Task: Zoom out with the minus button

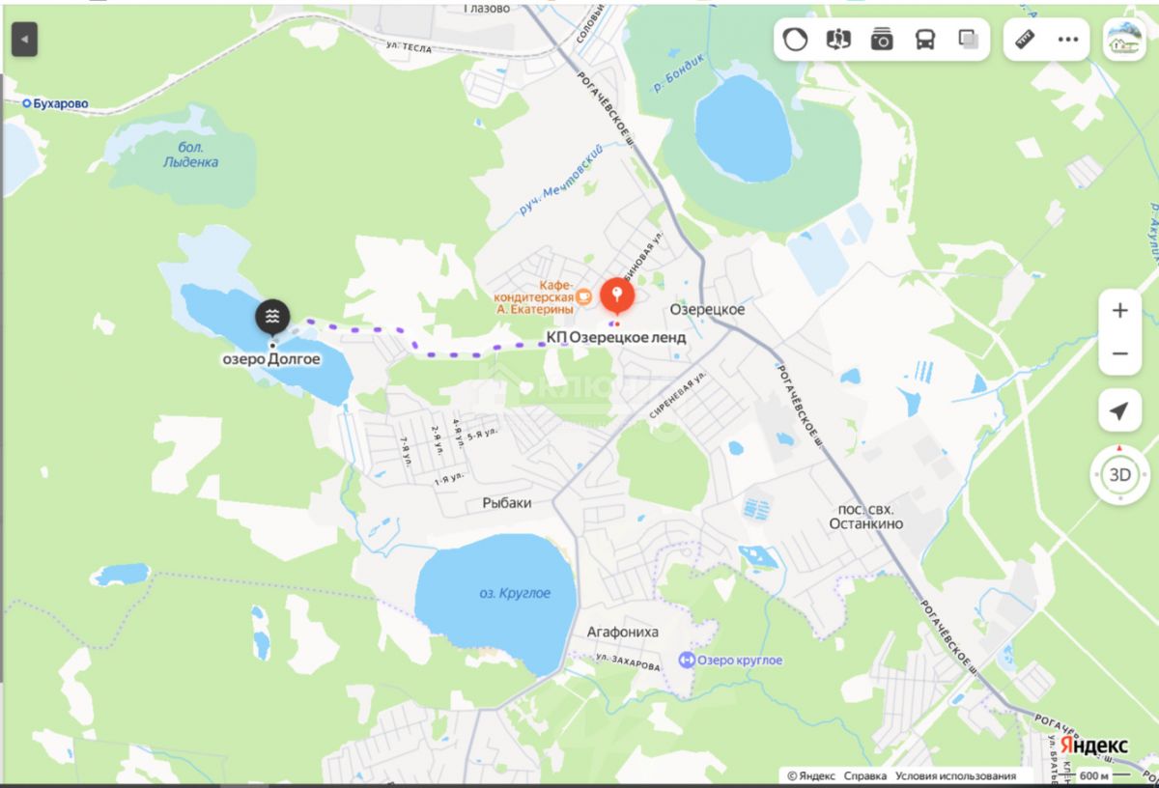Action: 1119,353
